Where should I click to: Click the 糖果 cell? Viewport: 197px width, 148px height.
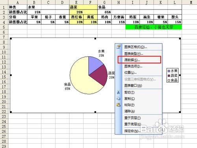(x=161, y=17)
